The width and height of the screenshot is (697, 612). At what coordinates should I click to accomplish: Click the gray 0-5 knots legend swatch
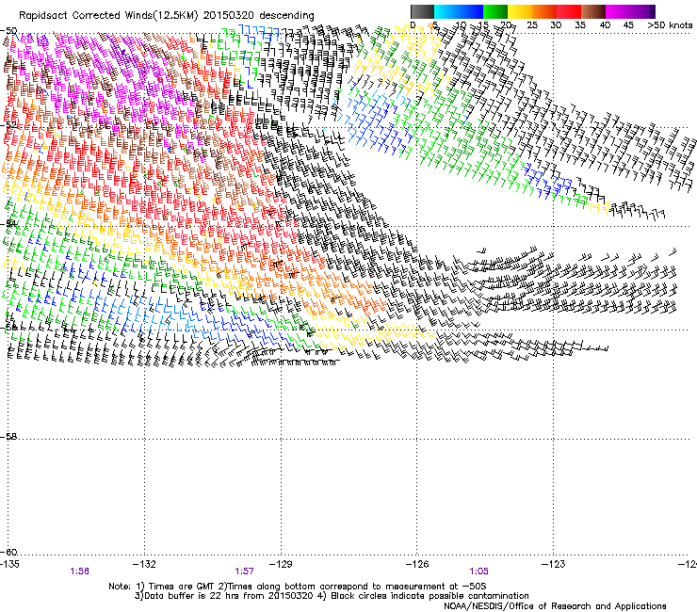point(422,11)
